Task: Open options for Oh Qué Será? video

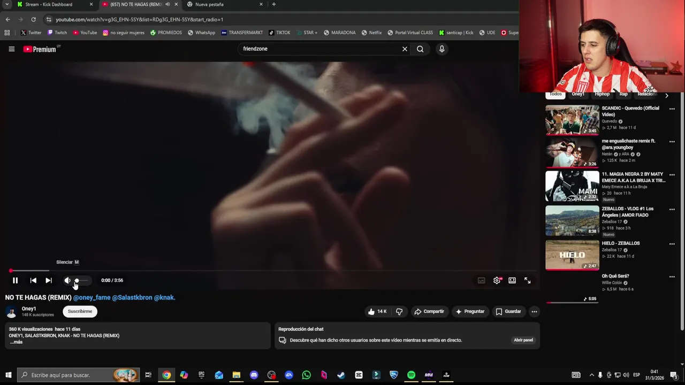Action: coord(672,277)
